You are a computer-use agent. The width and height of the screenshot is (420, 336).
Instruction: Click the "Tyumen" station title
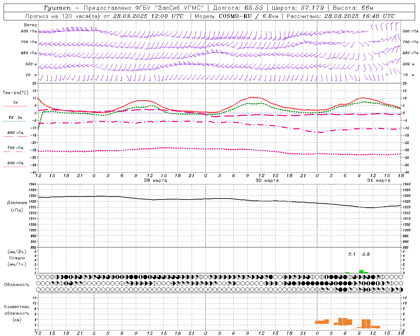pos(57,8)
